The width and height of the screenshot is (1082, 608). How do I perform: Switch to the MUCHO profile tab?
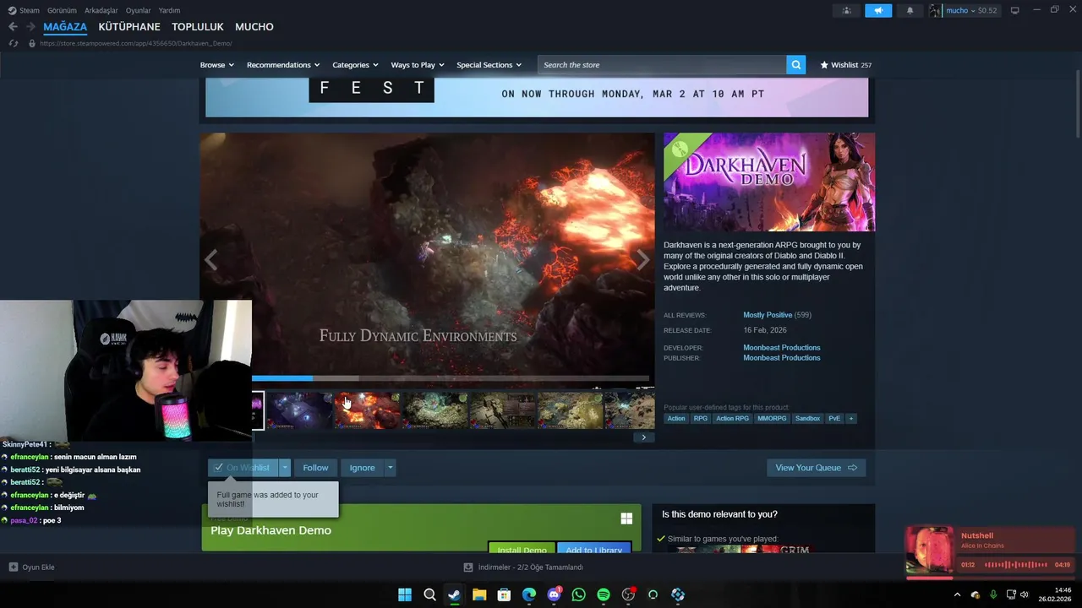click(x=254, y=27)
